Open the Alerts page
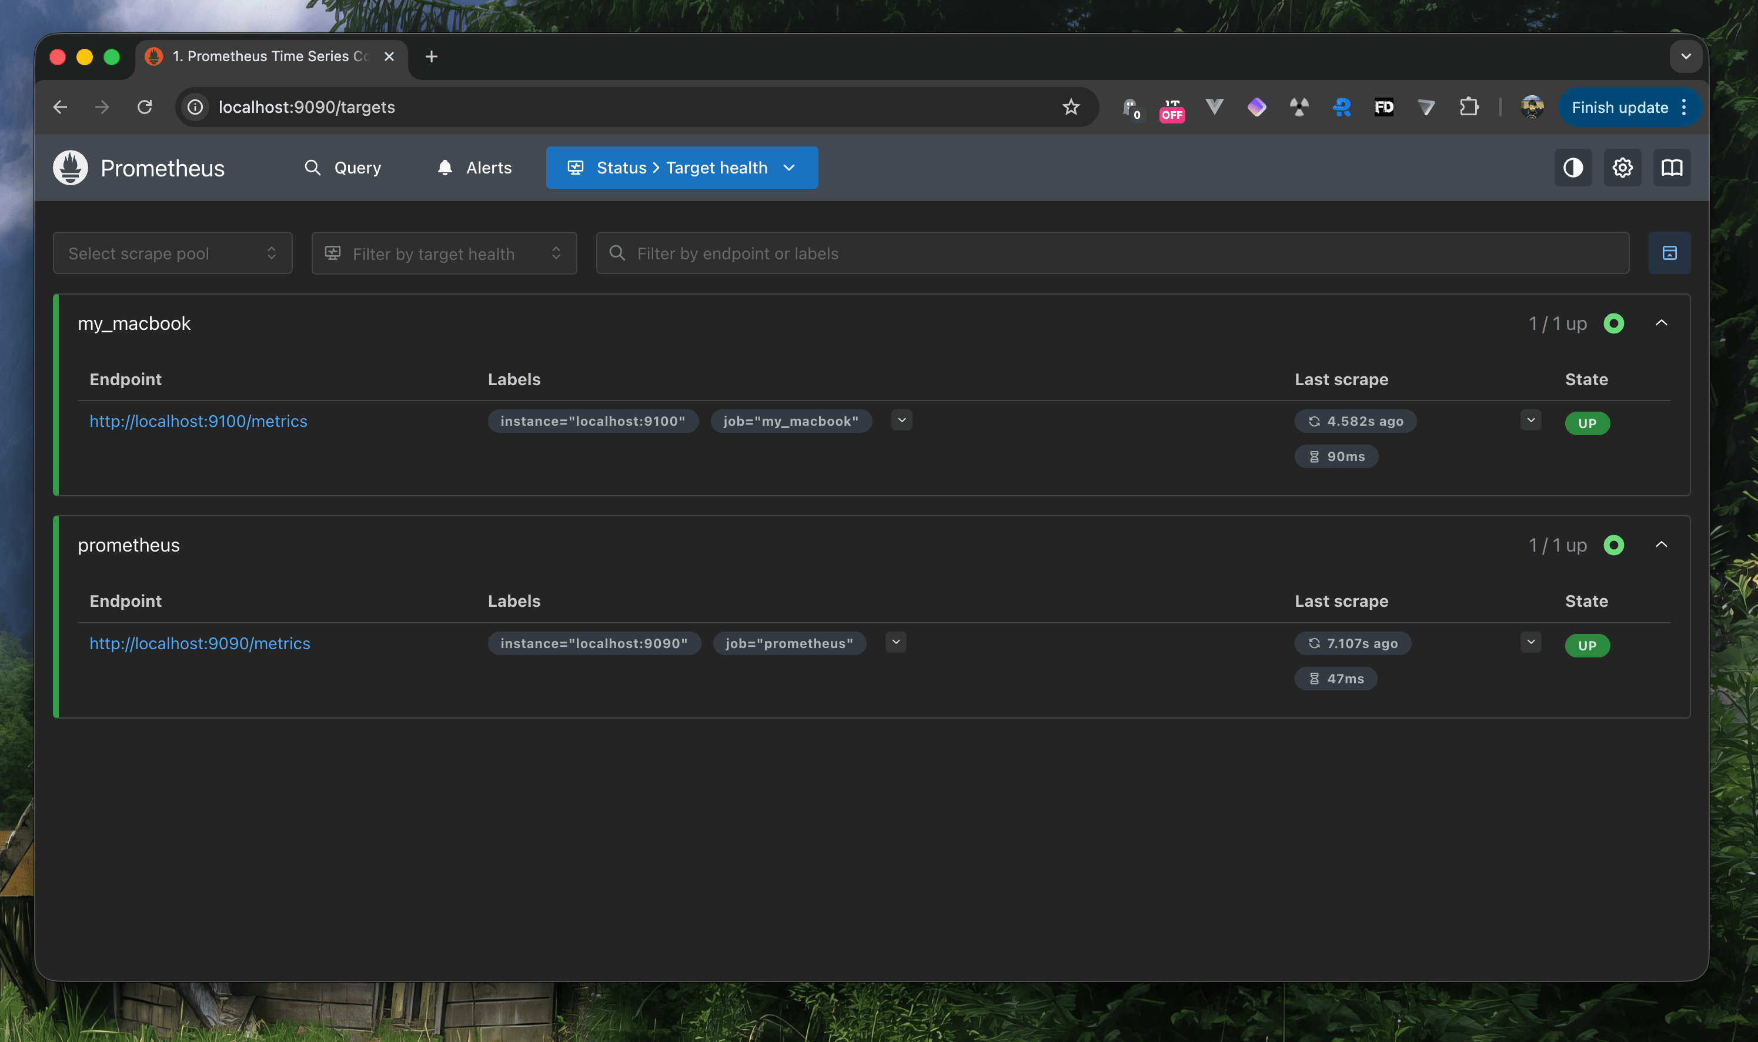Screen dimensions: 1758x1042 (x=474, y=168)
